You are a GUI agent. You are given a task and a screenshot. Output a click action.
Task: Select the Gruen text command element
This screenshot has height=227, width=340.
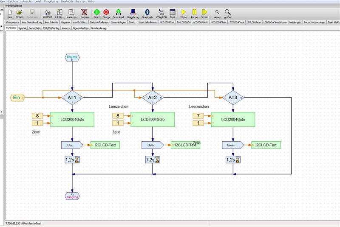(x=233, y=145)
